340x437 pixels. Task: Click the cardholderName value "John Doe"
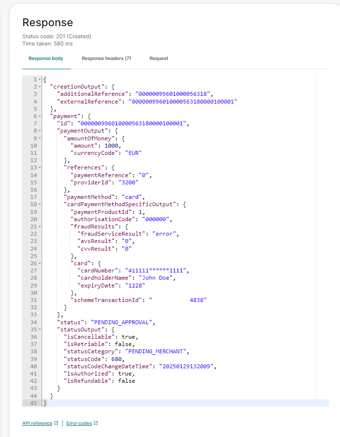(x=155, y=278)
